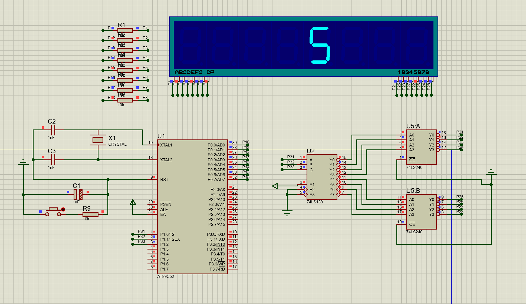Click the U5:A 74LS240 buffer
The height and width of the screenshot is (304, 526).
click(421, 147)
